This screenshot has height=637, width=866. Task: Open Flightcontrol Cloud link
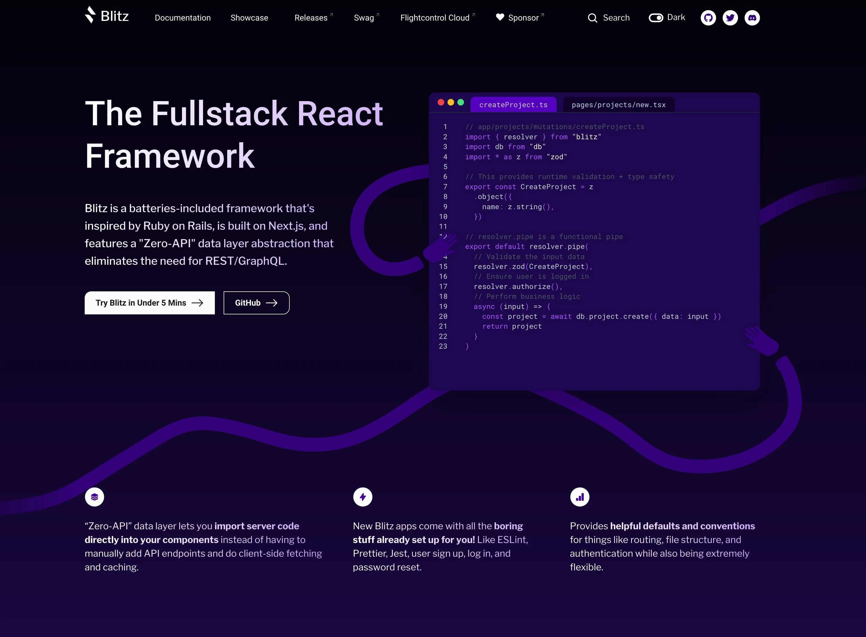[437, 18]
